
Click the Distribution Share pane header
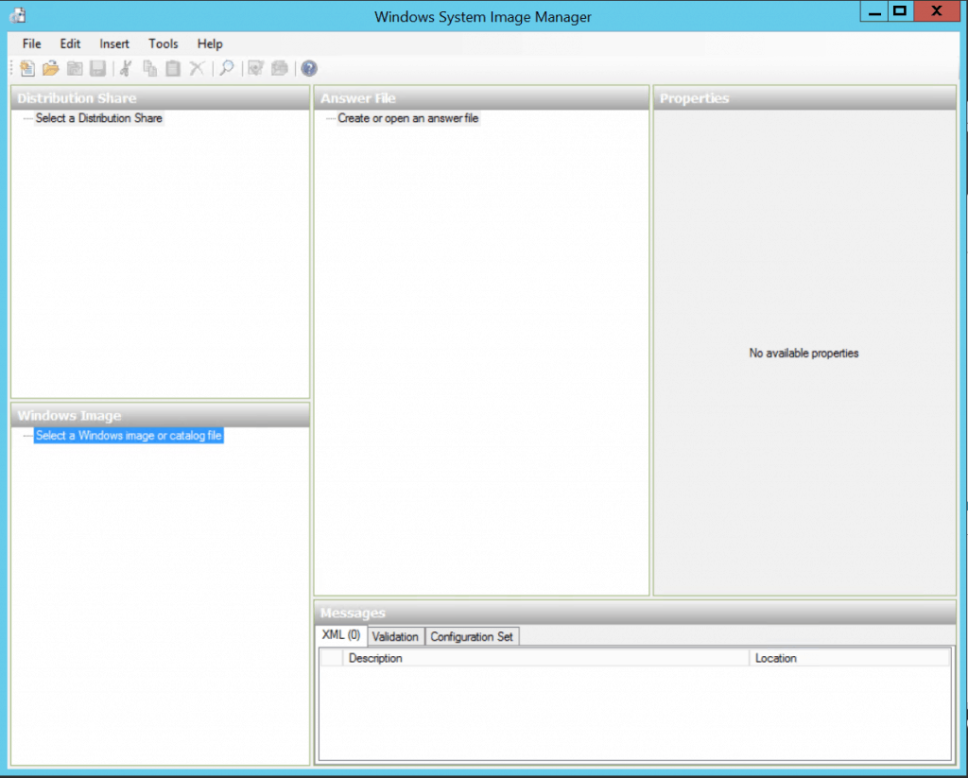(161, 98)
